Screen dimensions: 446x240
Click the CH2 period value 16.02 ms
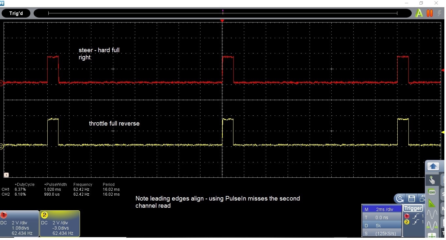pyautogui.click(x=111, y=194)
